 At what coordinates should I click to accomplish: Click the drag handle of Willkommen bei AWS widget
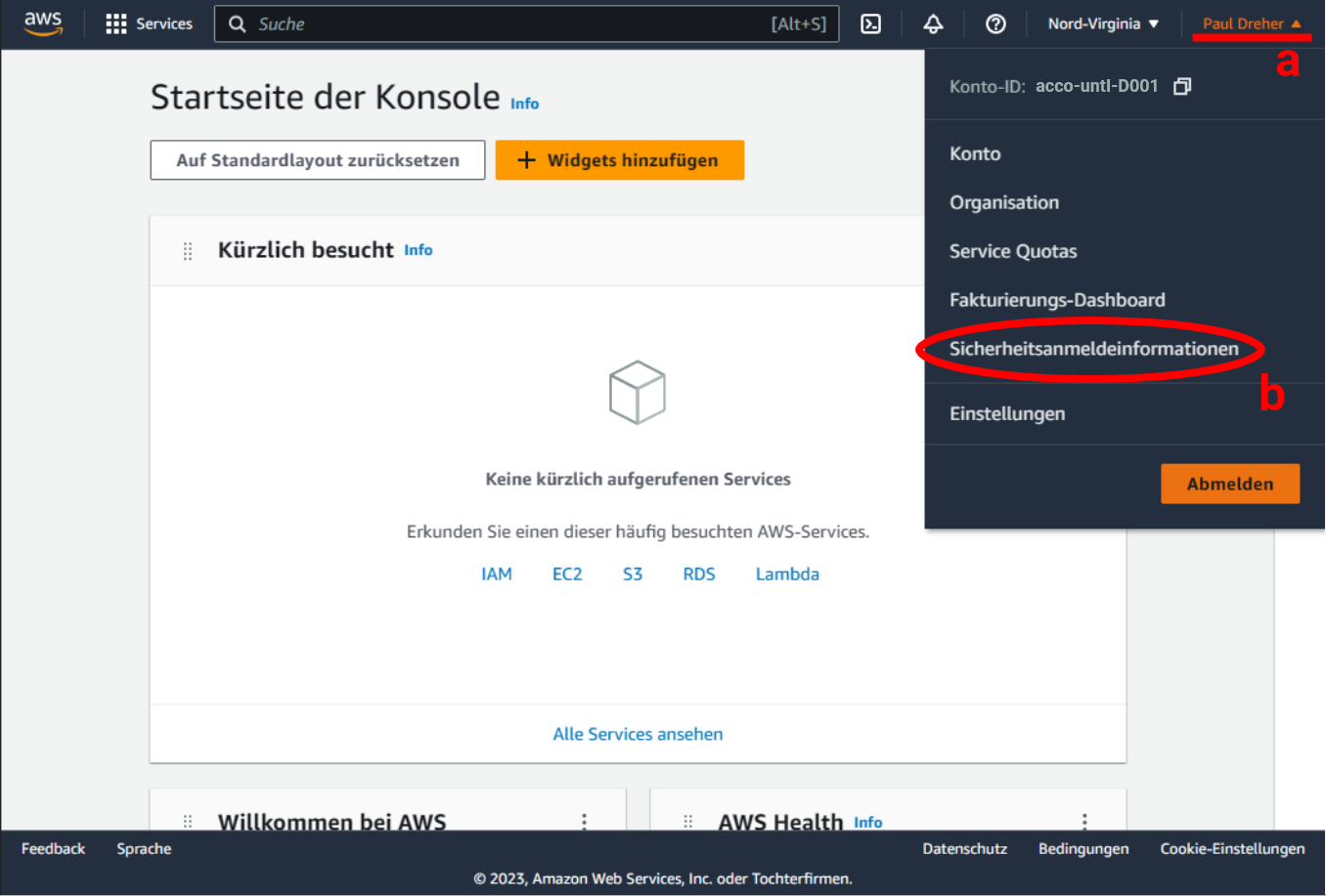(x=188, y=822)
